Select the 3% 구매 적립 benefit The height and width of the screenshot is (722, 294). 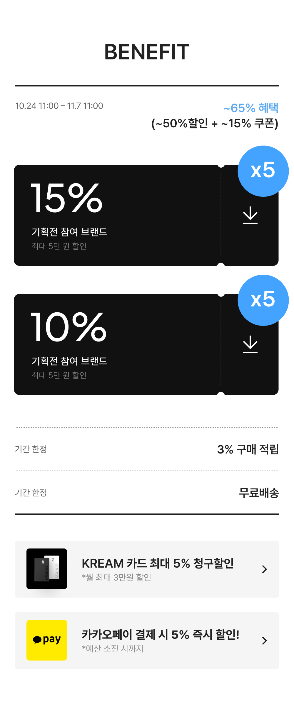pyautogui.click(x=248, y=449)
